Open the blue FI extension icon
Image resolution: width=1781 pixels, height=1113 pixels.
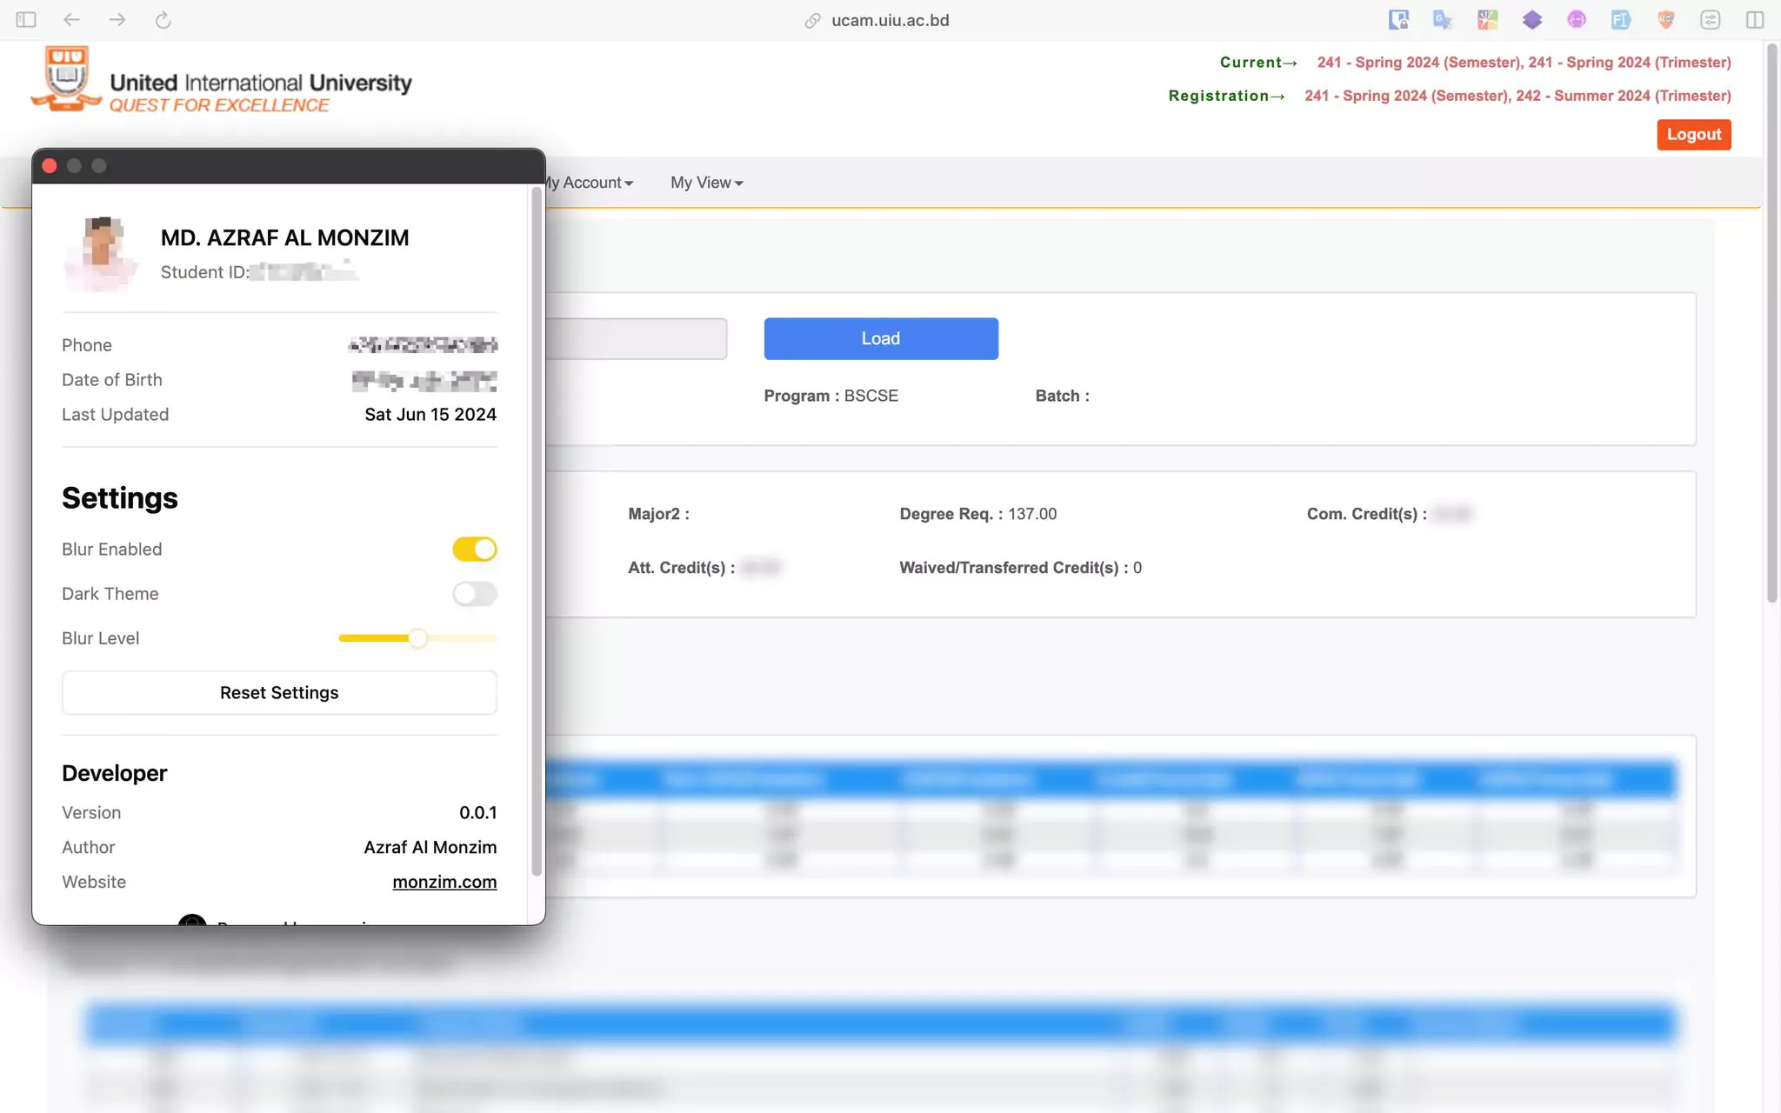click(x=1620, y=20)
